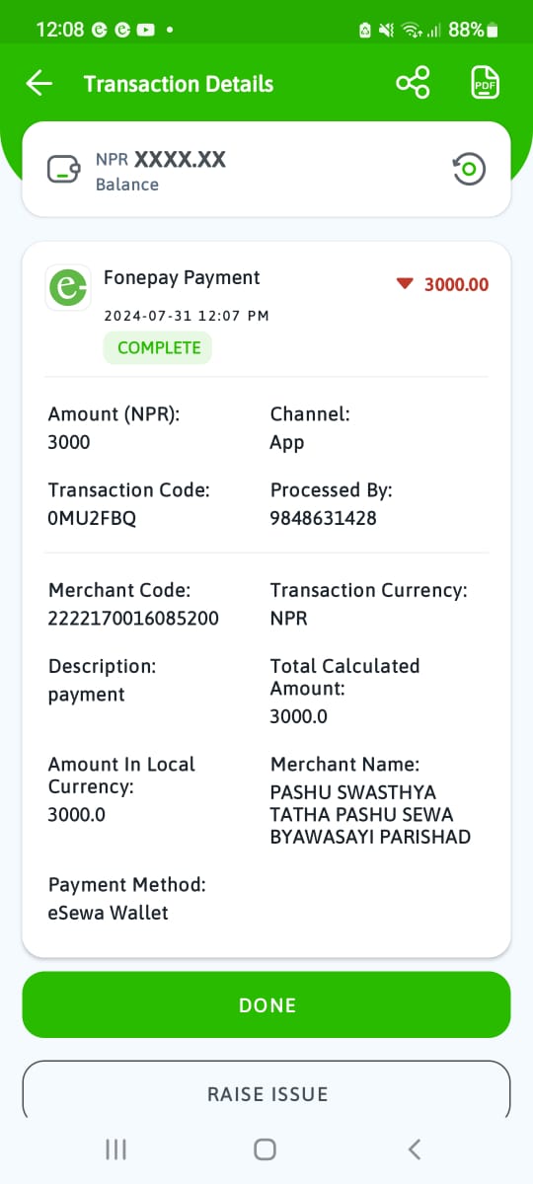Screen dimensions: 533x1184
Task: Tap the 3000.00 debited amount
Action: click(456, 285)
